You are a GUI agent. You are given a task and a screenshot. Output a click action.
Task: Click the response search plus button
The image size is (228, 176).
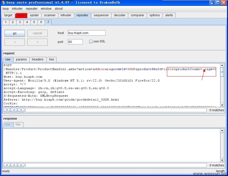tap(7, 165)
